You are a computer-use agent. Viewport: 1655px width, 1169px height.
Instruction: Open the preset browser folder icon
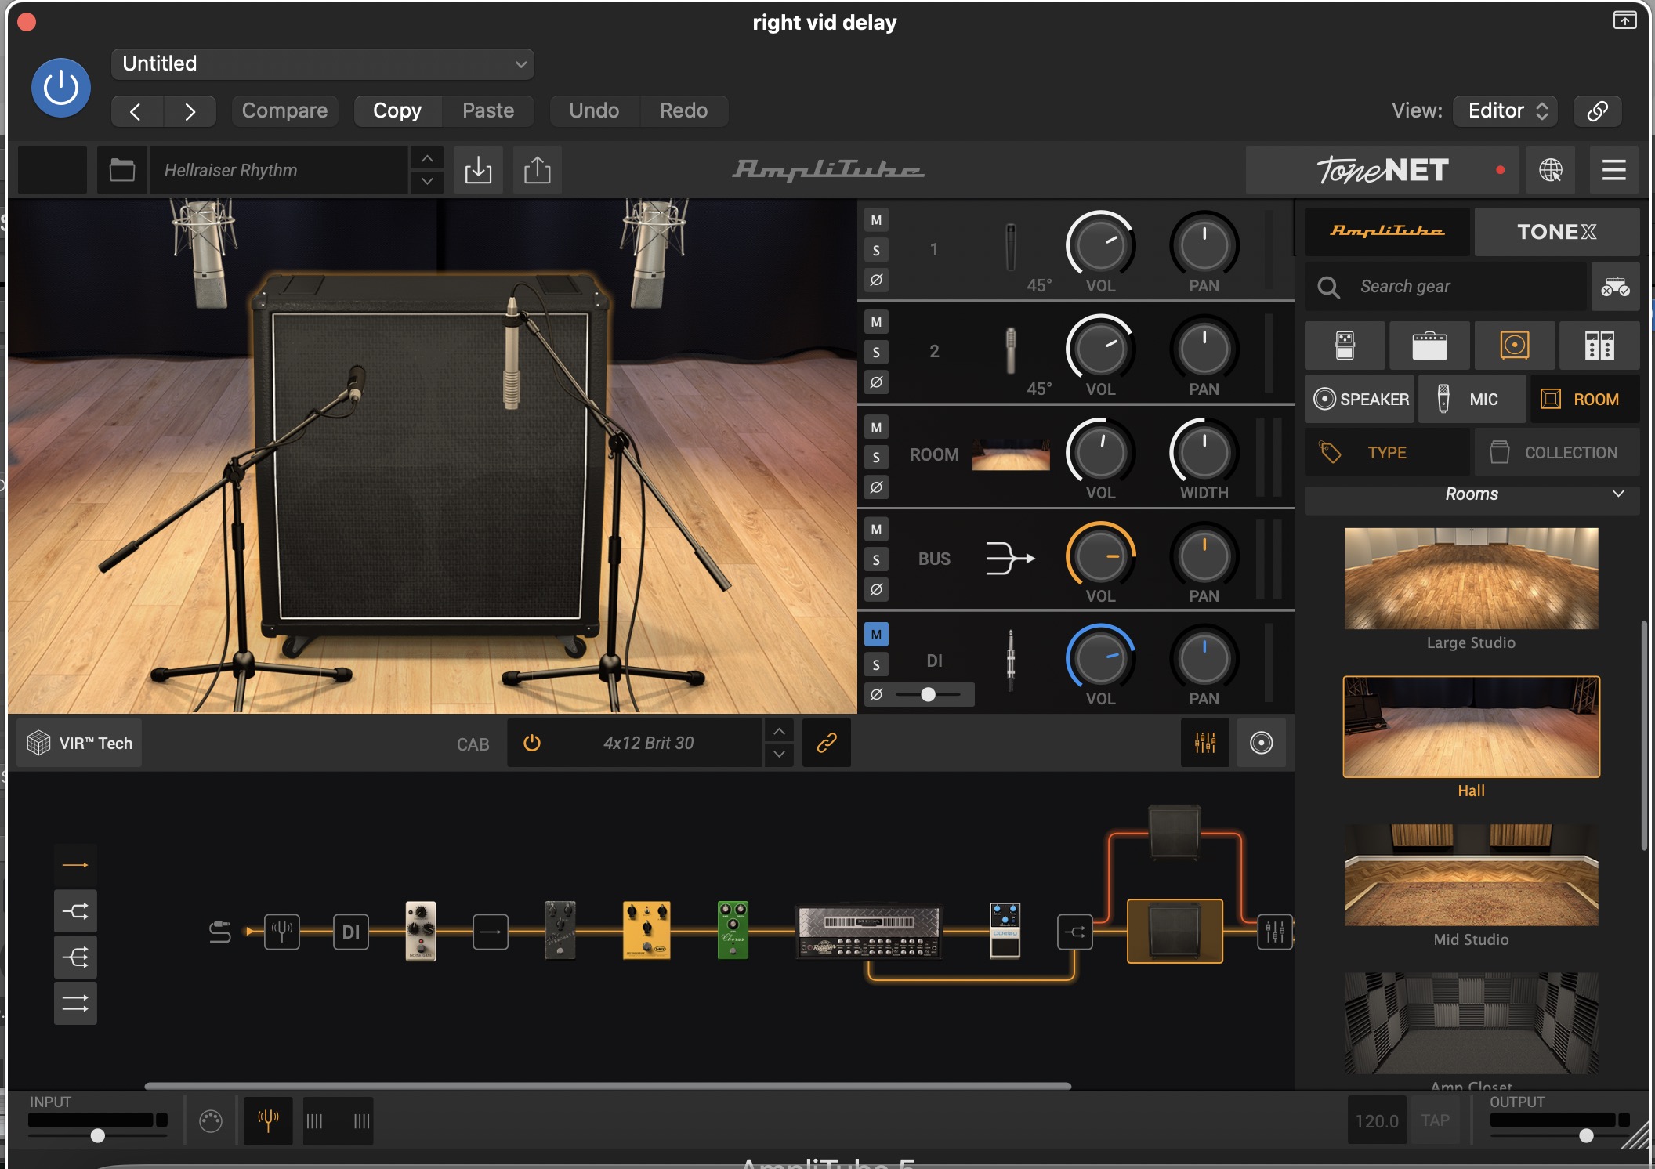click(122, 170)
